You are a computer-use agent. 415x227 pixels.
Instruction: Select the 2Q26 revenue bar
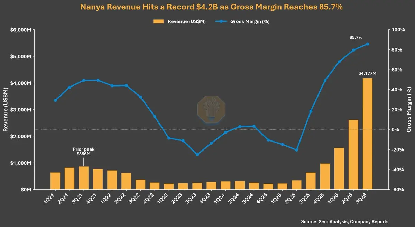pyautogui.click(x=353, y=155)
